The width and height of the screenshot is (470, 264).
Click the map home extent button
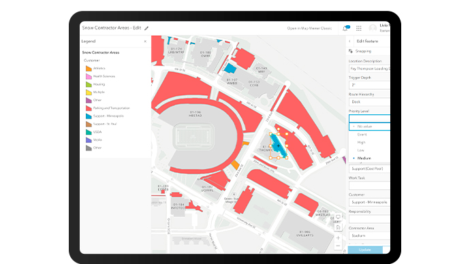[338, 227]
